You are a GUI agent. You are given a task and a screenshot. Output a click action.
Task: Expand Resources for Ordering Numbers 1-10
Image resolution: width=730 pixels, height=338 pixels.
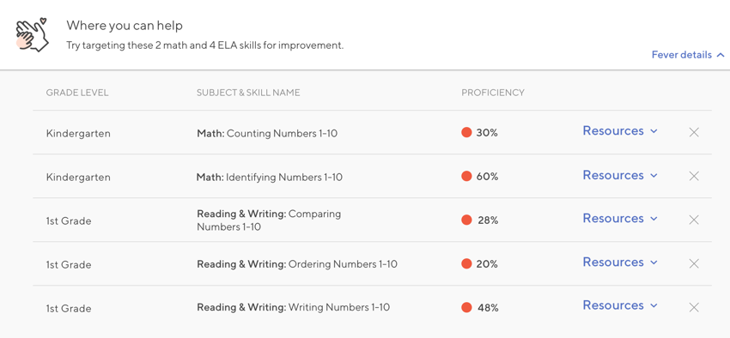[620, 263]
